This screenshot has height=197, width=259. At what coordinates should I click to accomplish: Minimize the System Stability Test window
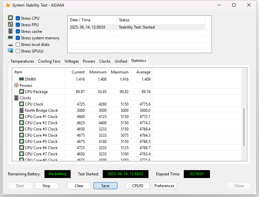tap(219, 5)
